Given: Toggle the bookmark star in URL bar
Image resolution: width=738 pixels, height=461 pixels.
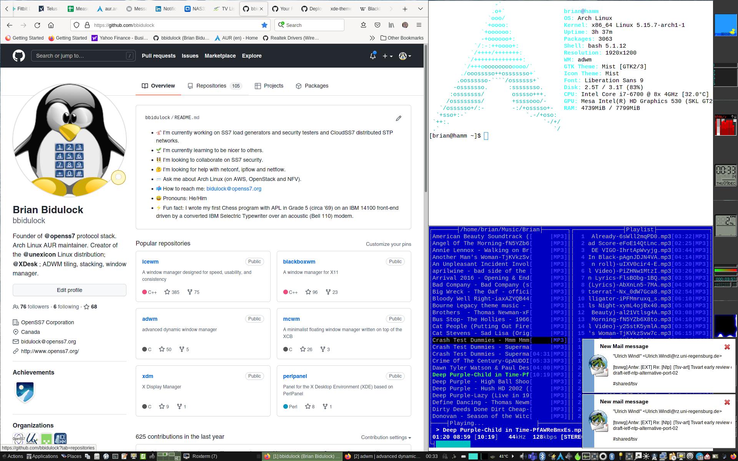Looking at the screenshot, I should click(264, 25).
